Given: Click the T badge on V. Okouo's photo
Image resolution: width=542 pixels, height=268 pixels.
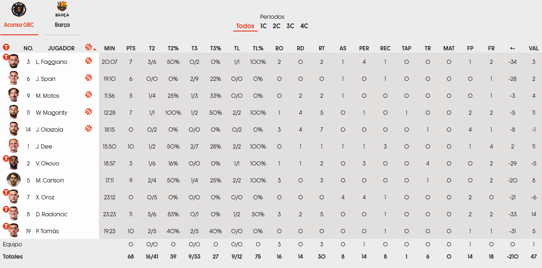Looking at the screenshot, I should tap(6, 158).
